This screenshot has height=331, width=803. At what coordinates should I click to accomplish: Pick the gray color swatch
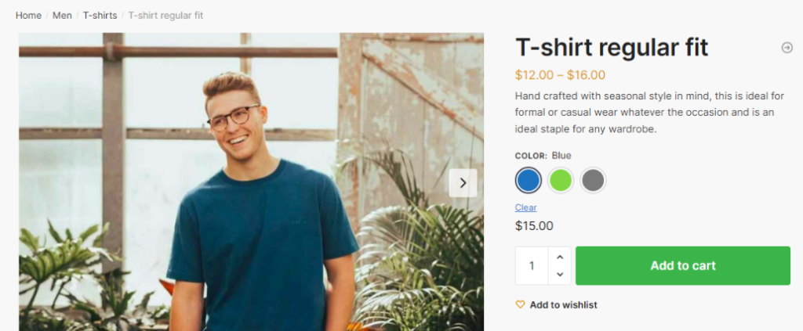(593, 181)
